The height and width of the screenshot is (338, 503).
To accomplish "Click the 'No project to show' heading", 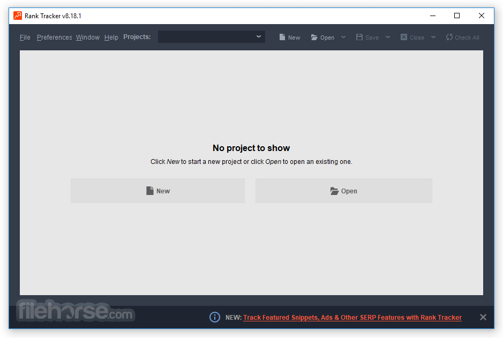I will (251, 148).
